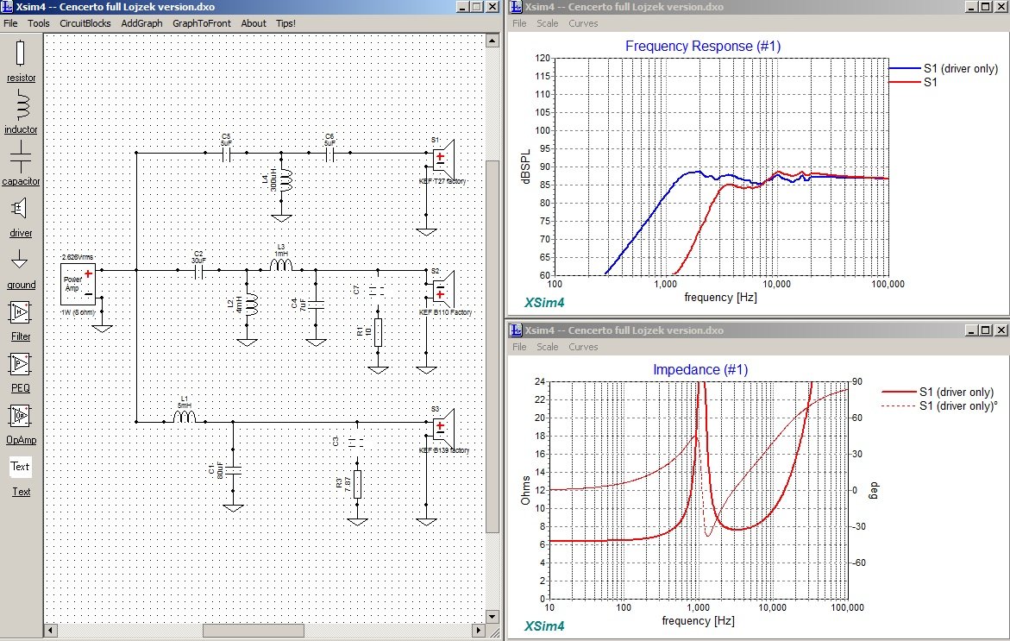Open the File menu in main window
Screen dimensions: 1010x641
click(11, 23)
